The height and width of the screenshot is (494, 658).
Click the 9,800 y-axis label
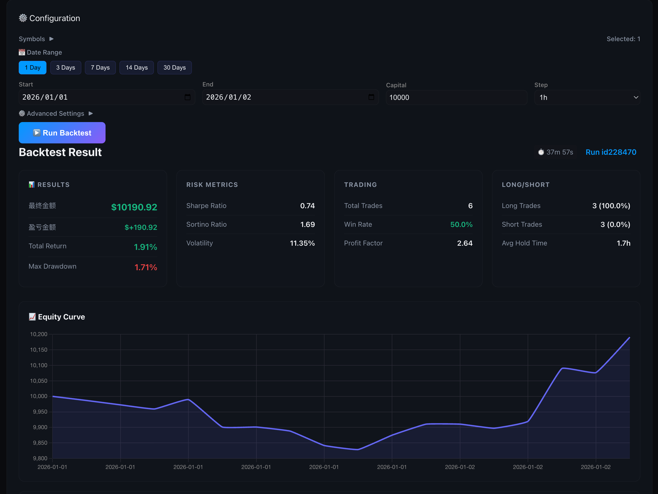(x=40, y=458)
